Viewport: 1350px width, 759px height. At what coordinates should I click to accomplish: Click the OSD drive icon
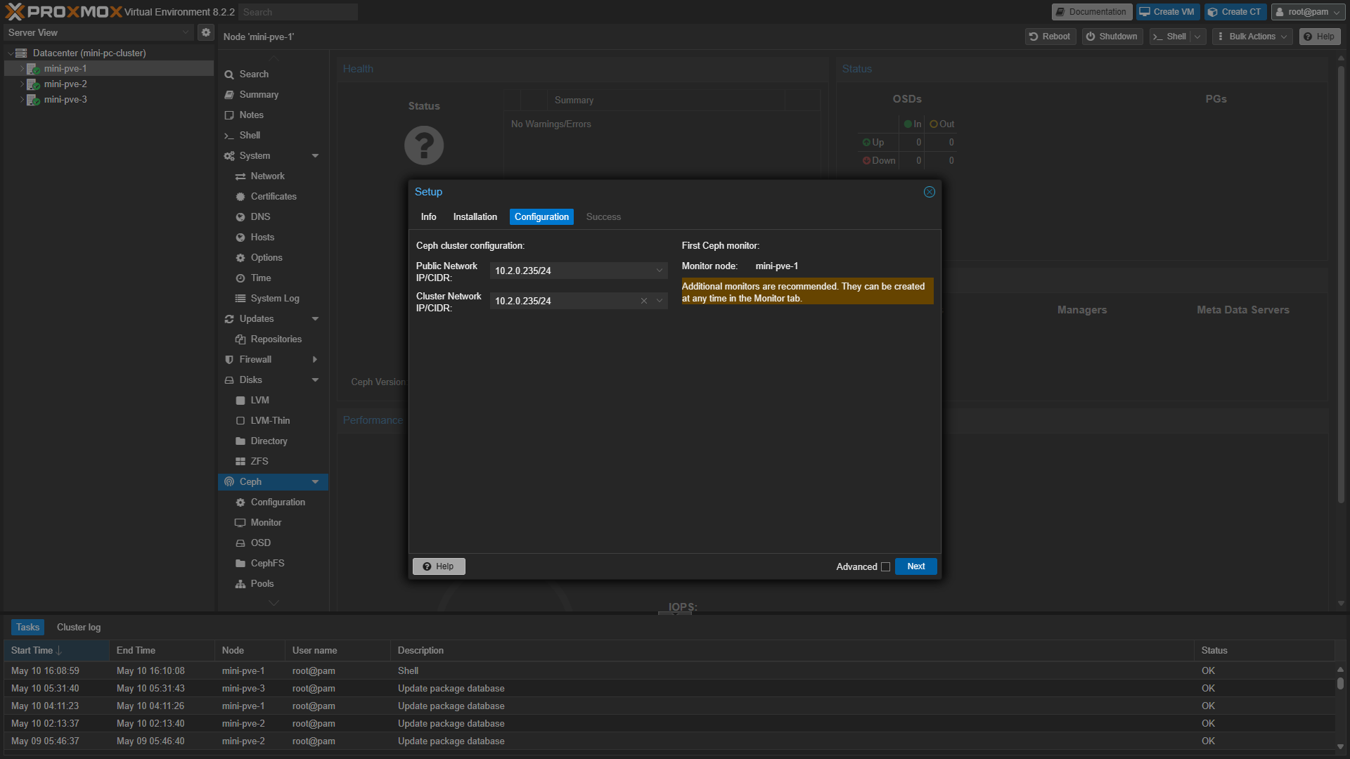click(240, 543)
